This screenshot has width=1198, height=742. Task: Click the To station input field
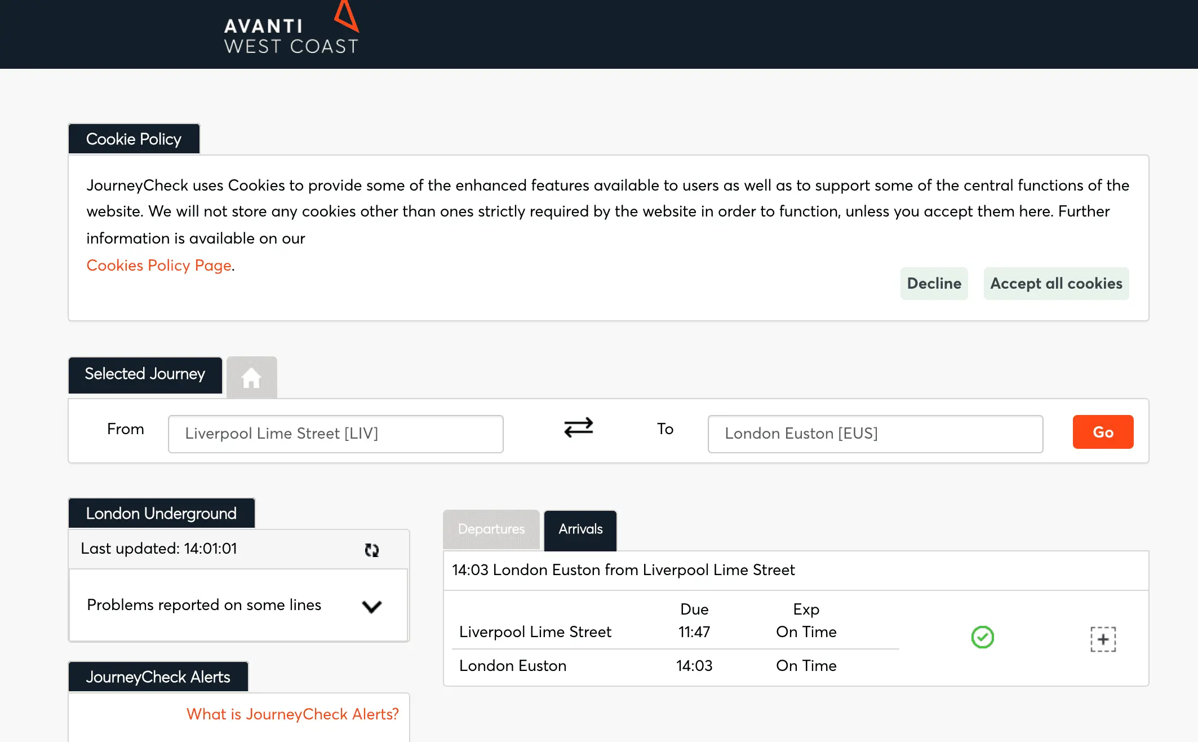875,434
